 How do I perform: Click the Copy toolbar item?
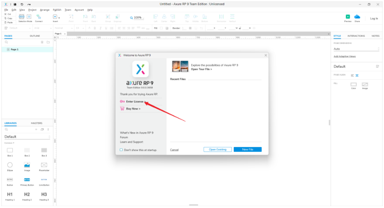pos(8,19)
